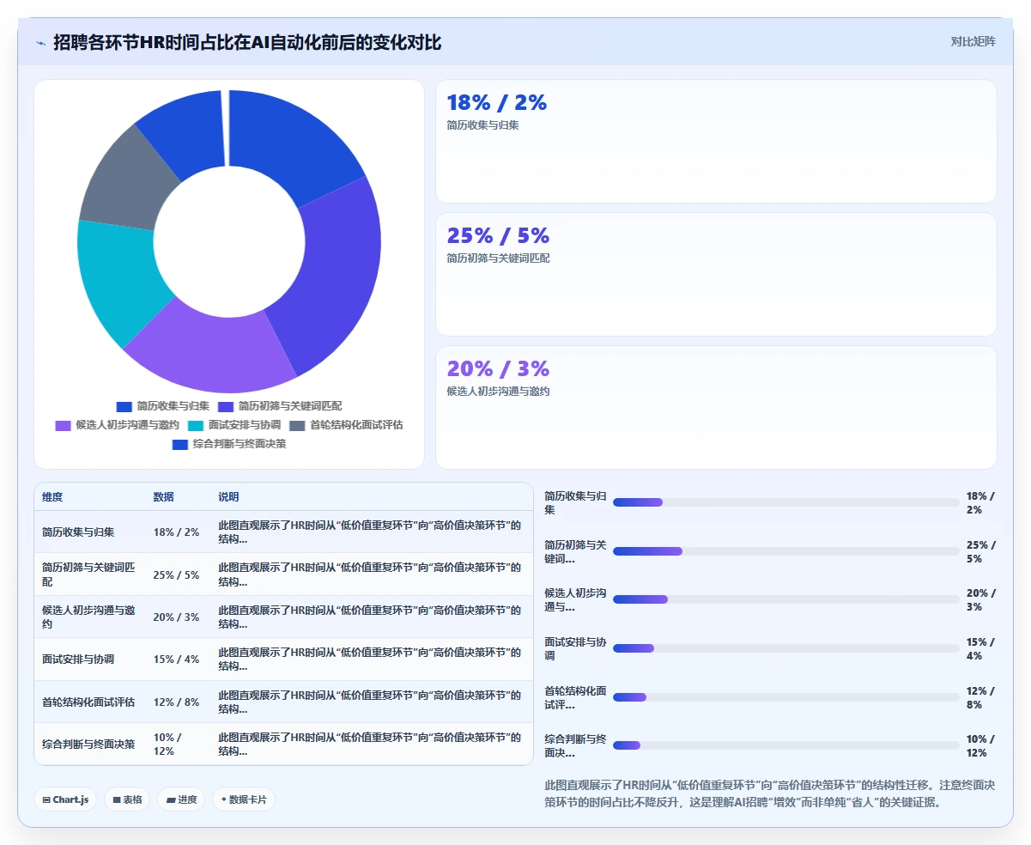Screen dimensions: 1031x845
Task: Click the 表格 tag icon
Action: click(x=117, y=799)
